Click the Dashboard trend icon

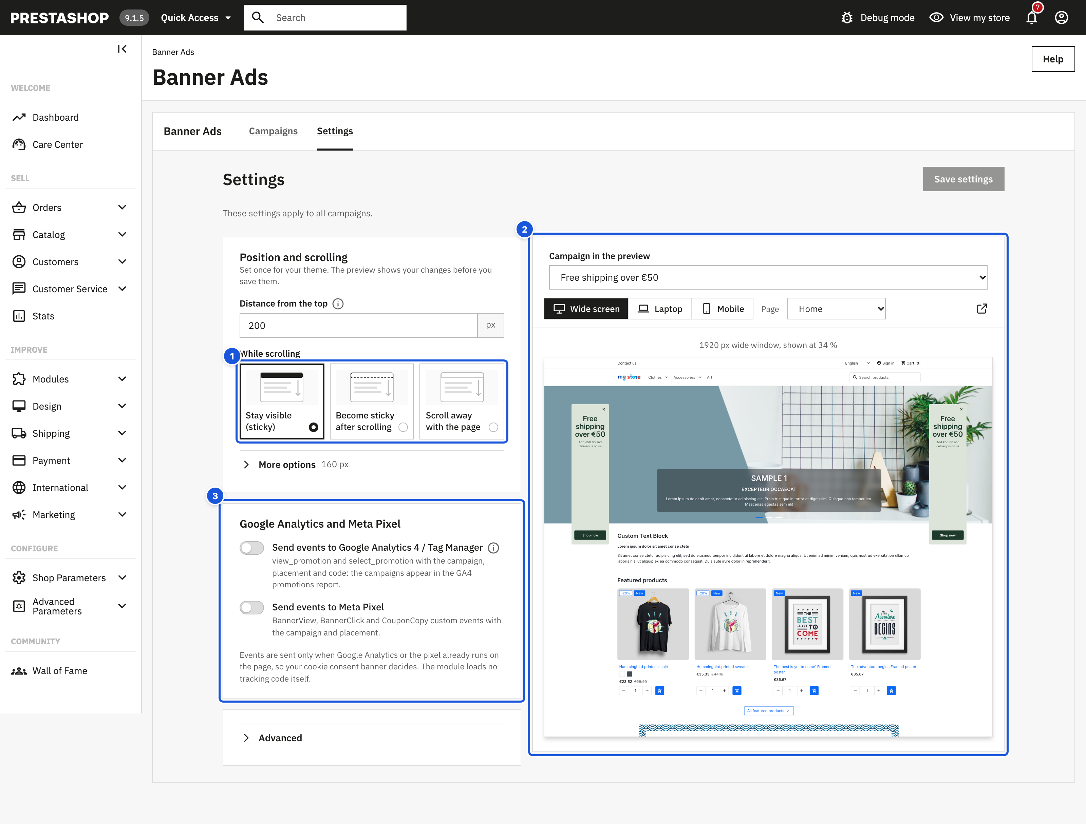coord(19,117)
